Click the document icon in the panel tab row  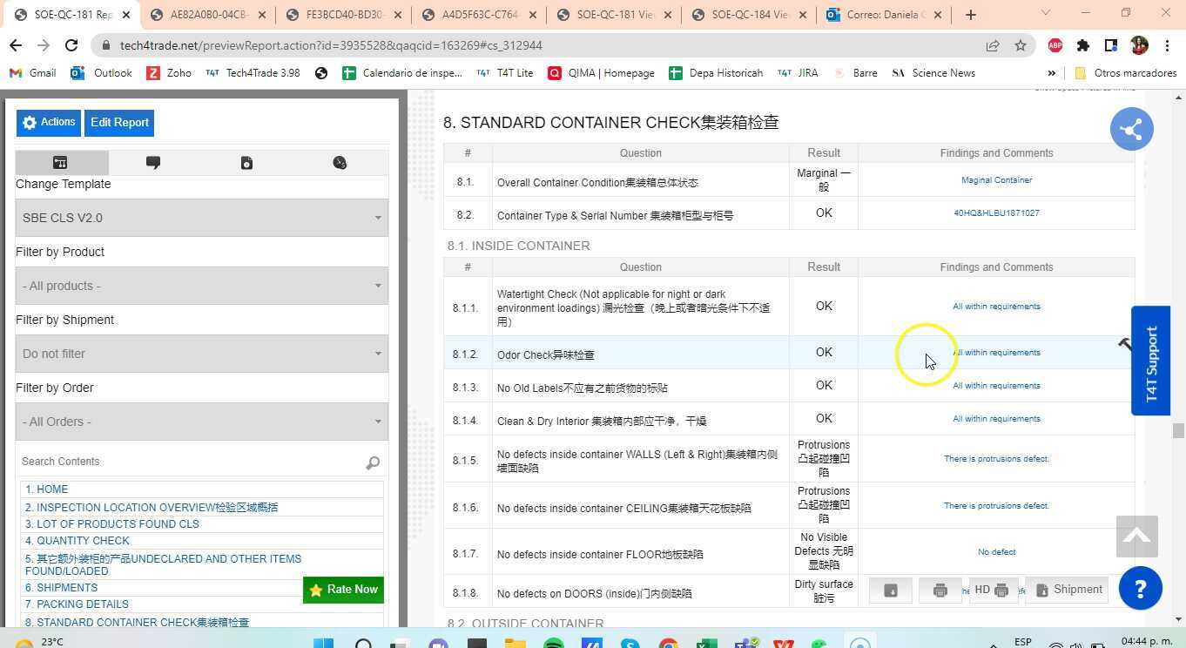pyautogui.click(x=246, y=162)
